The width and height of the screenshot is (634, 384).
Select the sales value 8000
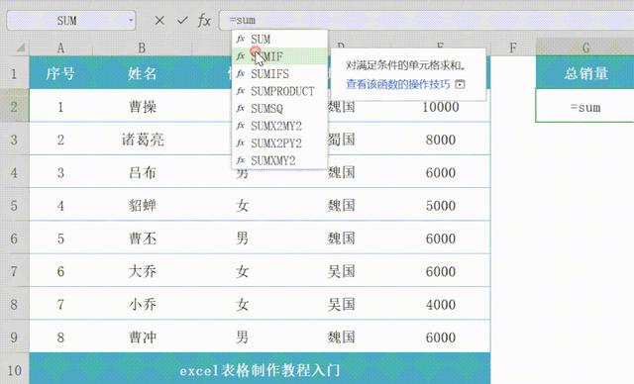tap(440, 140)
